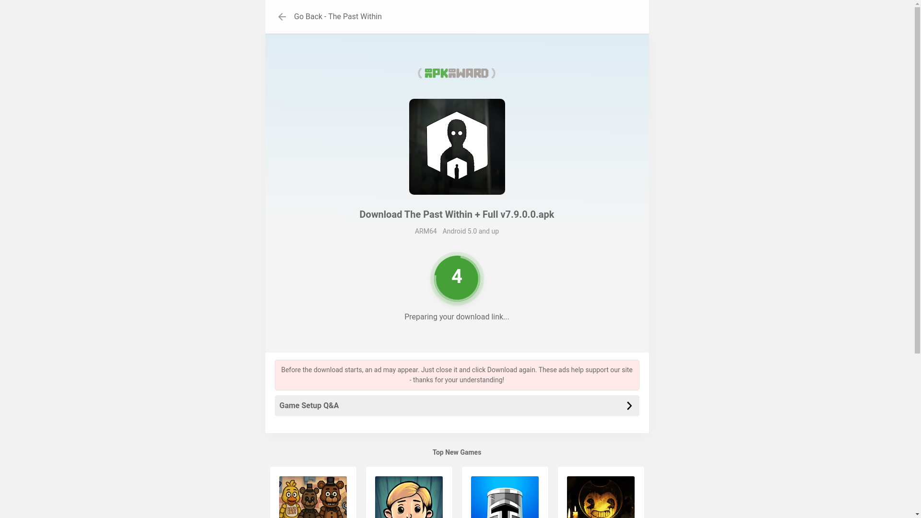Open the Go Back - The Past Within link

338,17
